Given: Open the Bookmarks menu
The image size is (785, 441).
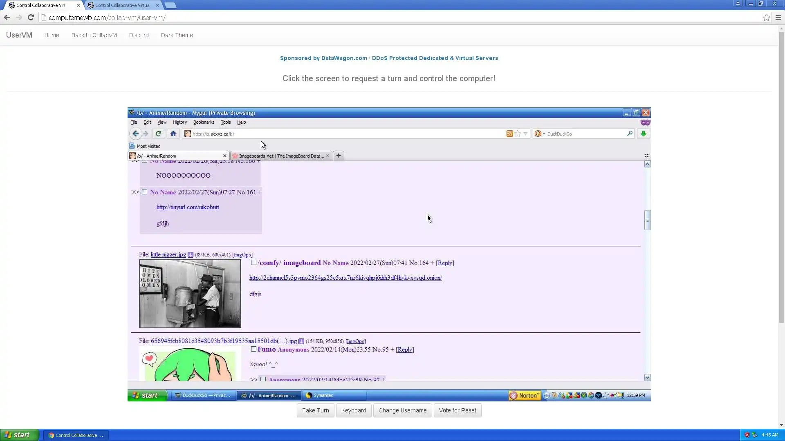Looking at the screenshot, I should (203, 122).
